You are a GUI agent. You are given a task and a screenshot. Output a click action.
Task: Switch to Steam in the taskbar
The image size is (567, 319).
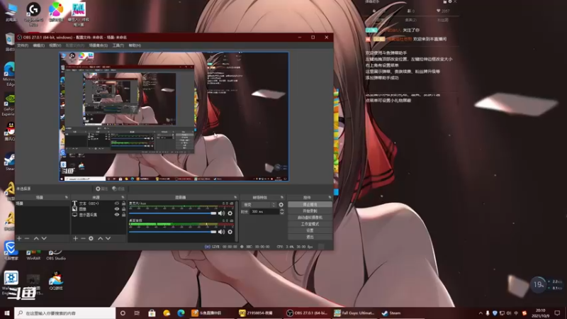coord(392,313)
